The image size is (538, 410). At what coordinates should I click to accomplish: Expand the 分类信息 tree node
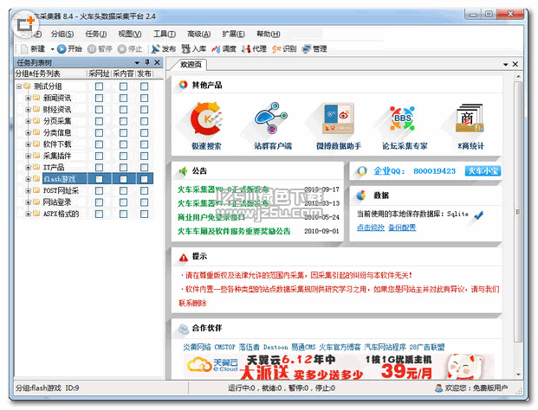pyautogui.click(x=29, y=132)
